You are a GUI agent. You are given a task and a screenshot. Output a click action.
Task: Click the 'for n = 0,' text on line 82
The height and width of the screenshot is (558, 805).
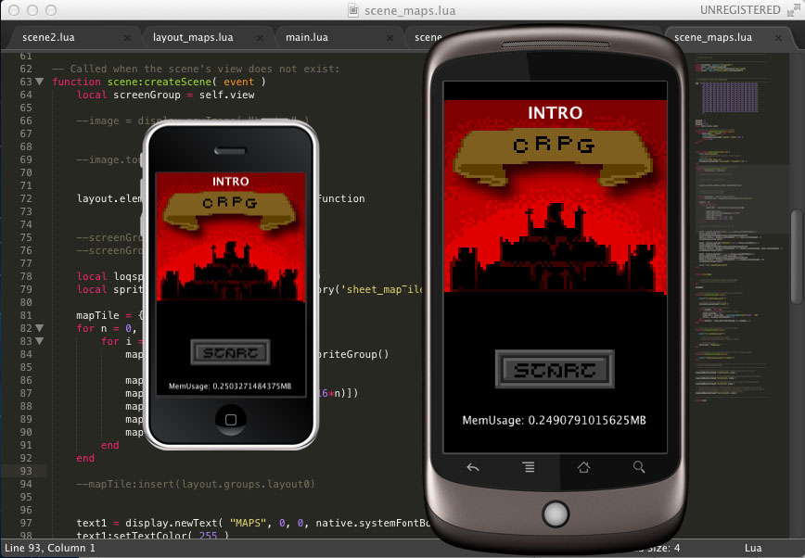click(x=107, y=328)
